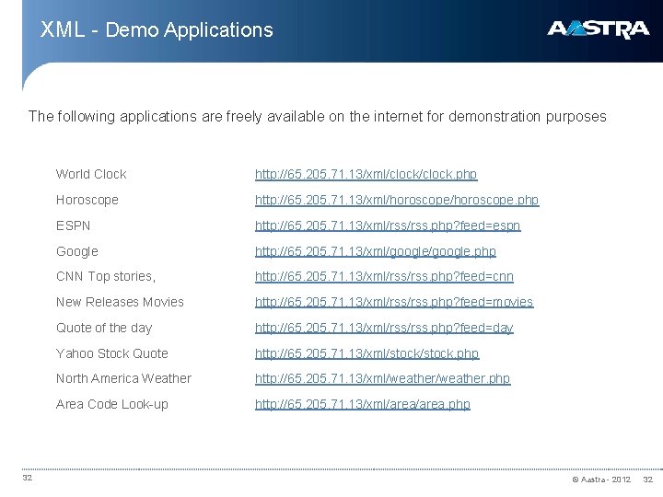Open the ESPN rss feed link
This screenshot has width=663, height=497.
click(x=388, y=225)
